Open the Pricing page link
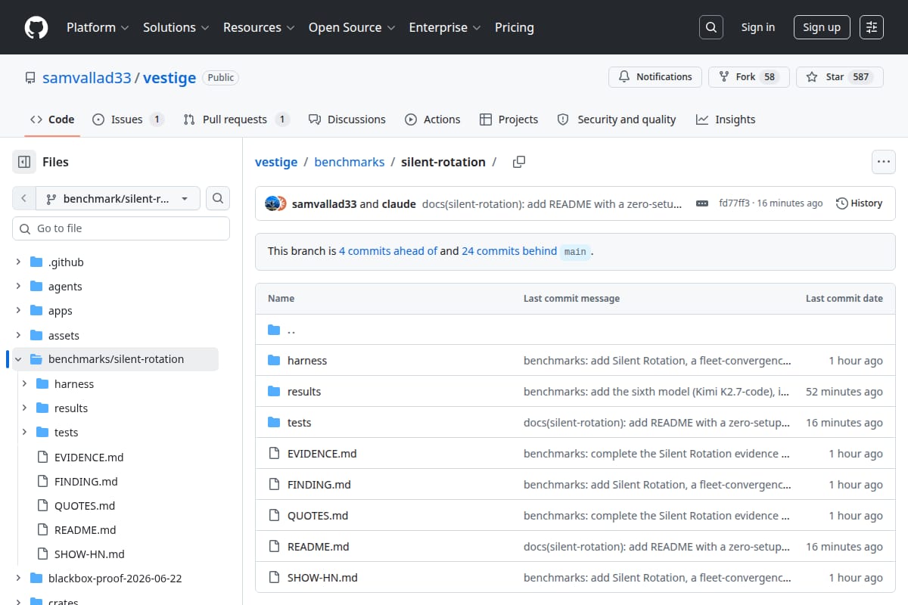The image size is (908, 605). (x=515, y=27)
